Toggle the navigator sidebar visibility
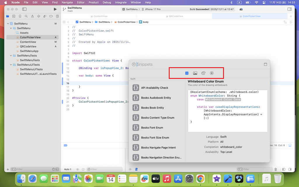The height and width of the screenshot is (187, 299). click(x=25, y=9)
